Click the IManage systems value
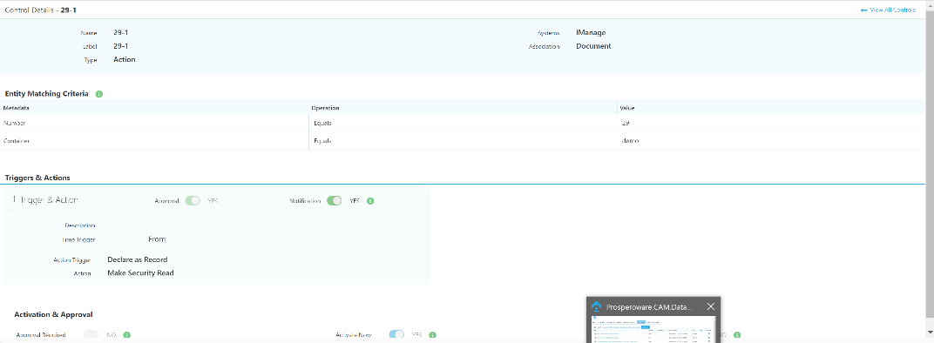934x343 pixels. (x=591, y=33)
